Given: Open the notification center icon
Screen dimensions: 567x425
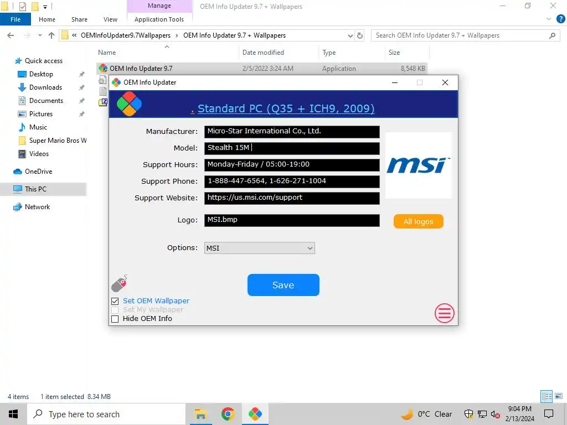Looking at the screenshot, I should point(549,414).
